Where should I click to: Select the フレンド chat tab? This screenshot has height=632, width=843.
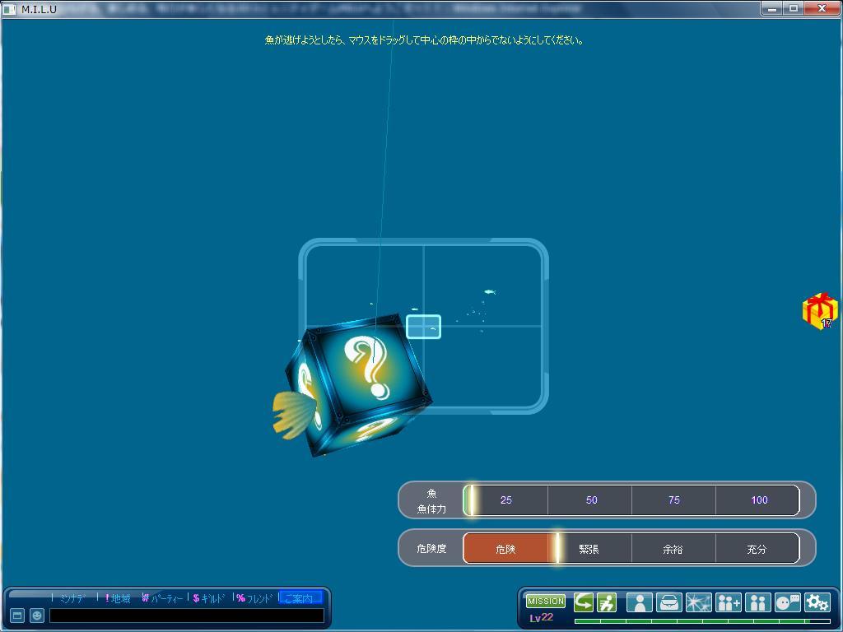[254, 598]
